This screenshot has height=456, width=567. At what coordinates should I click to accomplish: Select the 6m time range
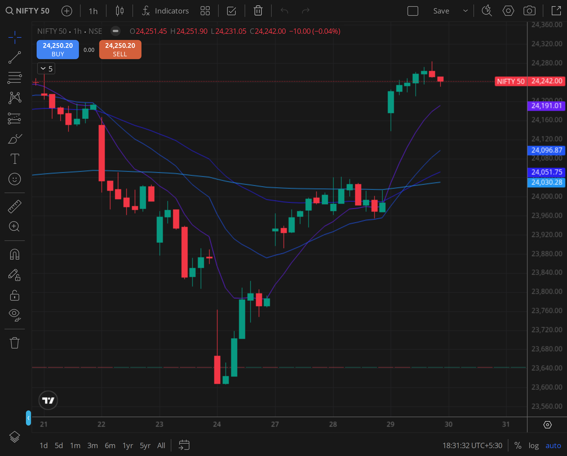110,445
